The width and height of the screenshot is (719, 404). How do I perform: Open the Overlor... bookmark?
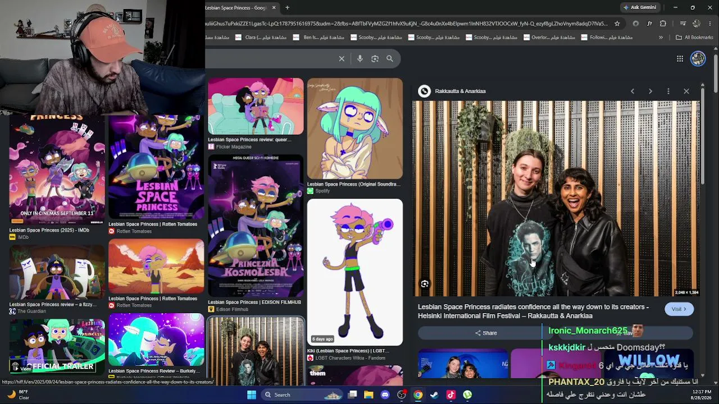click(549, 38)
